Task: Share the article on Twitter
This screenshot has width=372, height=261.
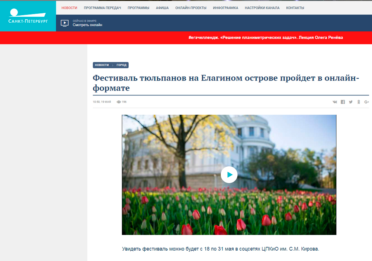Action: click(351, 102)
